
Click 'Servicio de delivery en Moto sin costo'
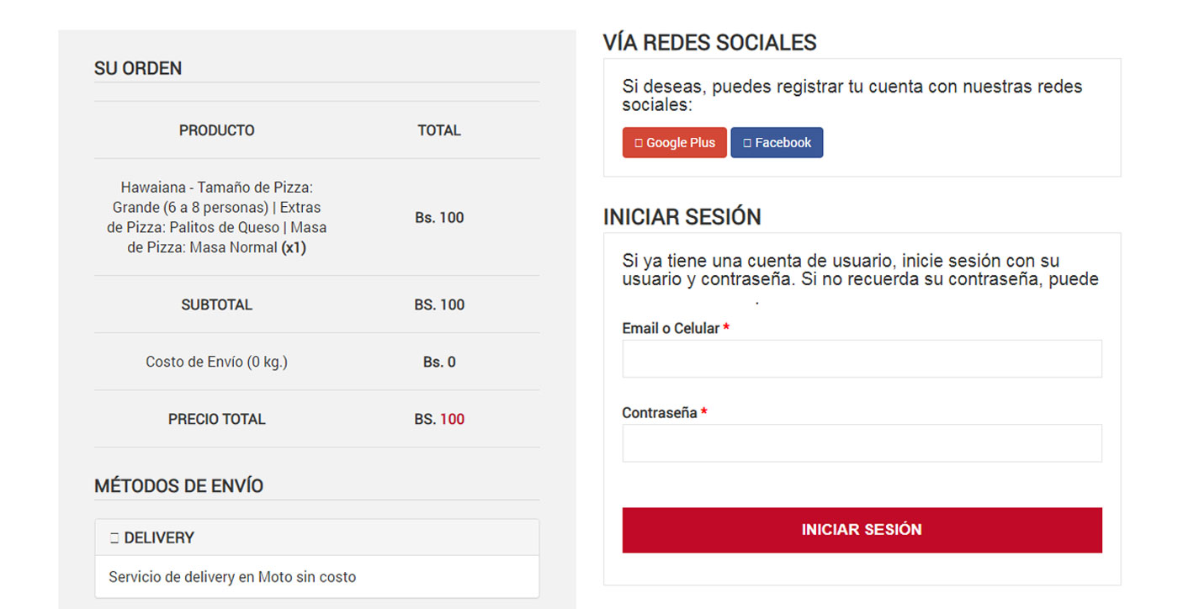232,577
